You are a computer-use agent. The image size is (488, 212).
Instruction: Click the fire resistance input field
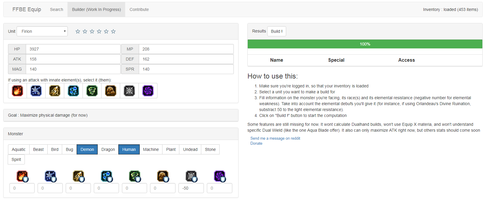tap(22, 188)
